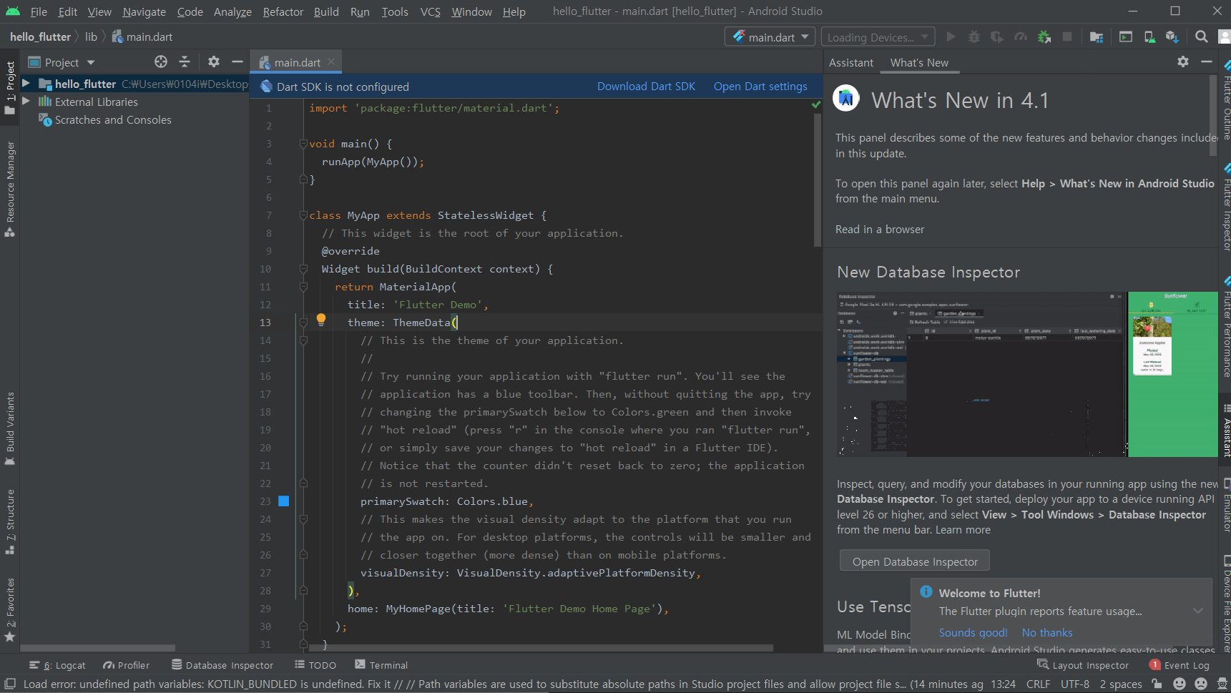Open the Tools menu
Screen dimensions: 1231x693
tap(395, 11)
